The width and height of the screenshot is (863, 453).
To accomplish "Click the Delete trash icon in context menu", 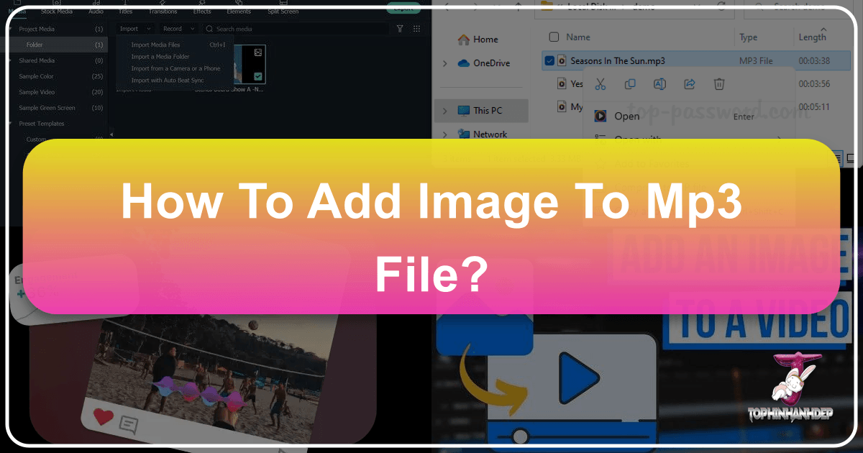I will [x=718, y=85].
